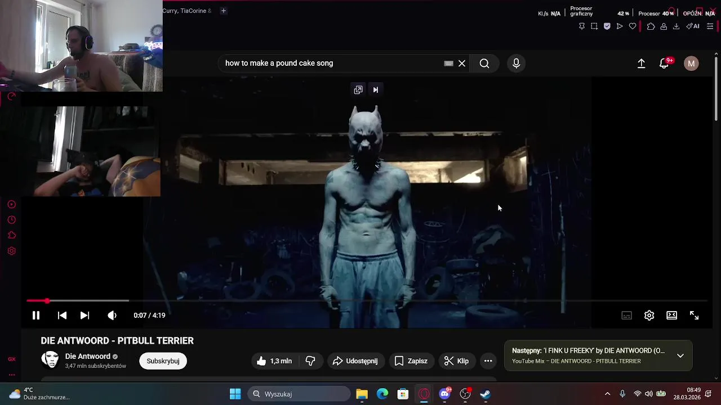Show hidden tray icons chevron
This screenshot has height=405, width=721.
(x=607, y=394)
